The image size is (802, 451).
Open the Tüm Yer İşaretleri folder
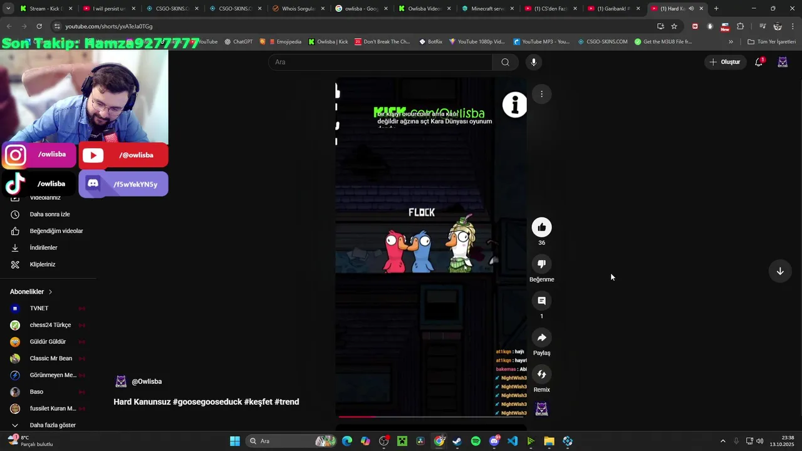(771, 42)
